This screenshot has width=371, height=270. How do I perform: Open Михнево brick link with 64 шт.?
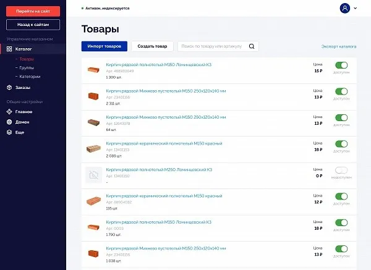click(166, 117)
